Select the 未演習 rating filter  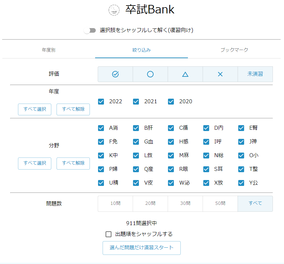255,74
